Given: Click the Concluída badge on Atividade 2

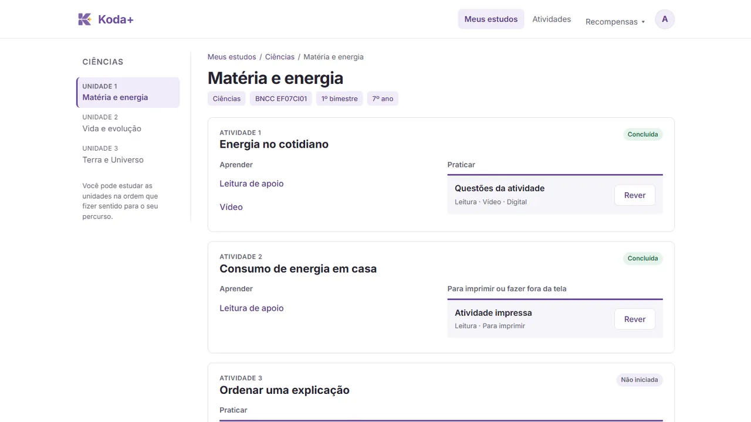Looking at the screenshot, I should point(643,258).
